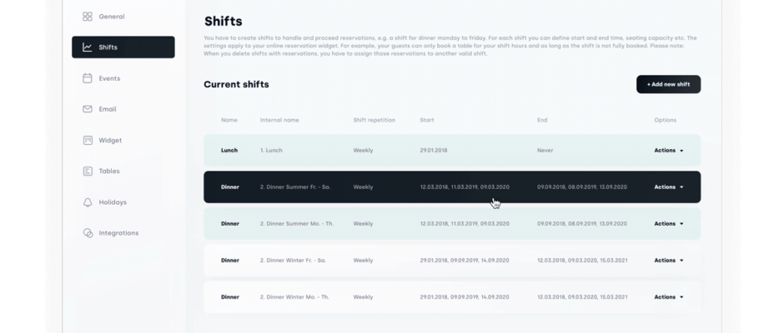Viewport: 784px width, 333px height.
Task: Open Actions menu for Dinner Summer Fr. - Sa.
Action: tap(669, 187)
